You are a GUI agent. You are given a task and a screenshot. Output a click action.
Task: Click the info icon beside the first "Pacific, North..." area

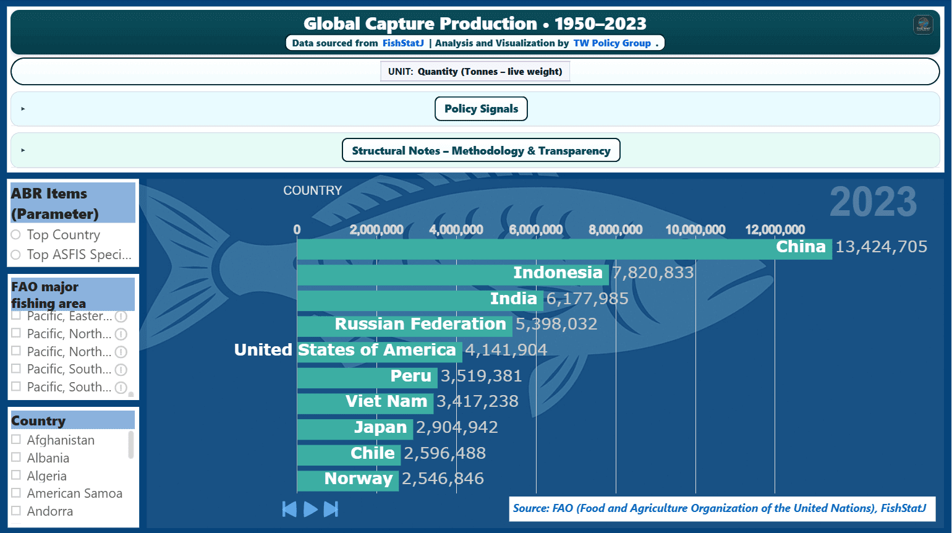coord(121,334)
